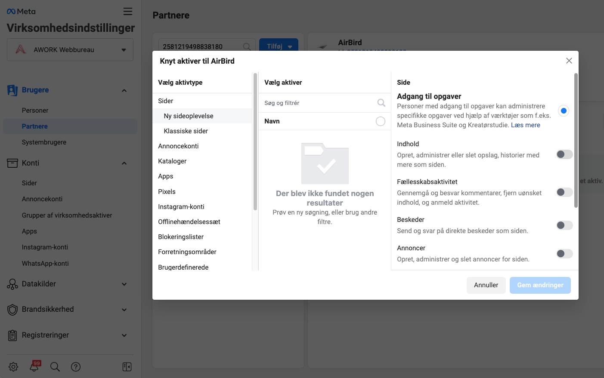Open the hamburger menu beside the Meta logo
Image resolution: width=604 pixels, height=378 pixels.
pos(128,11)
